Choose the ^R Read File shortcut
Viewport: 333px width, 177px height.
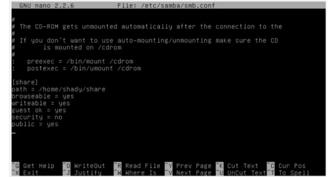[137, 166]
